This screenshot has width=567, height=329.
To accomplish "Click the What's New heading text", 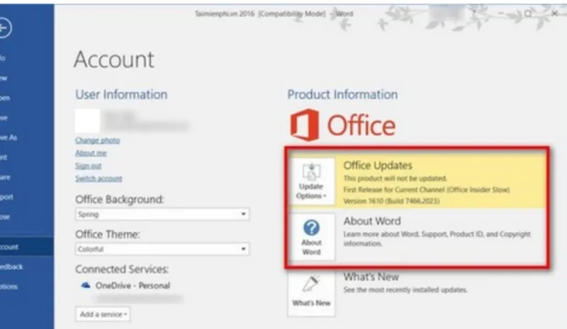I will [x=371, y=277].
